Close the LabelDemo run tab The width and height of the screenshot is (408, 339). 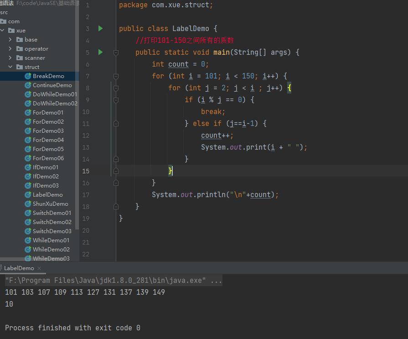click(39, 268)
